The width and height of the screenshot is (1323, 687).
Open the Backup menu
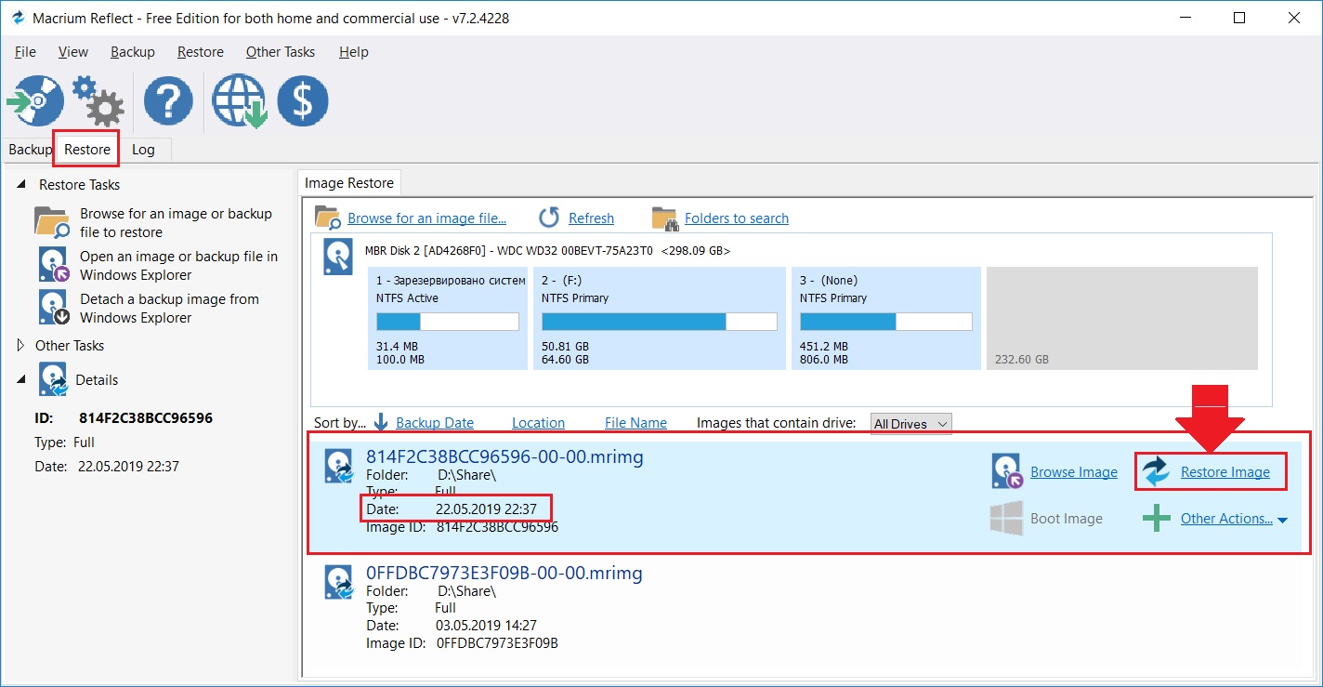click(133, 52)
